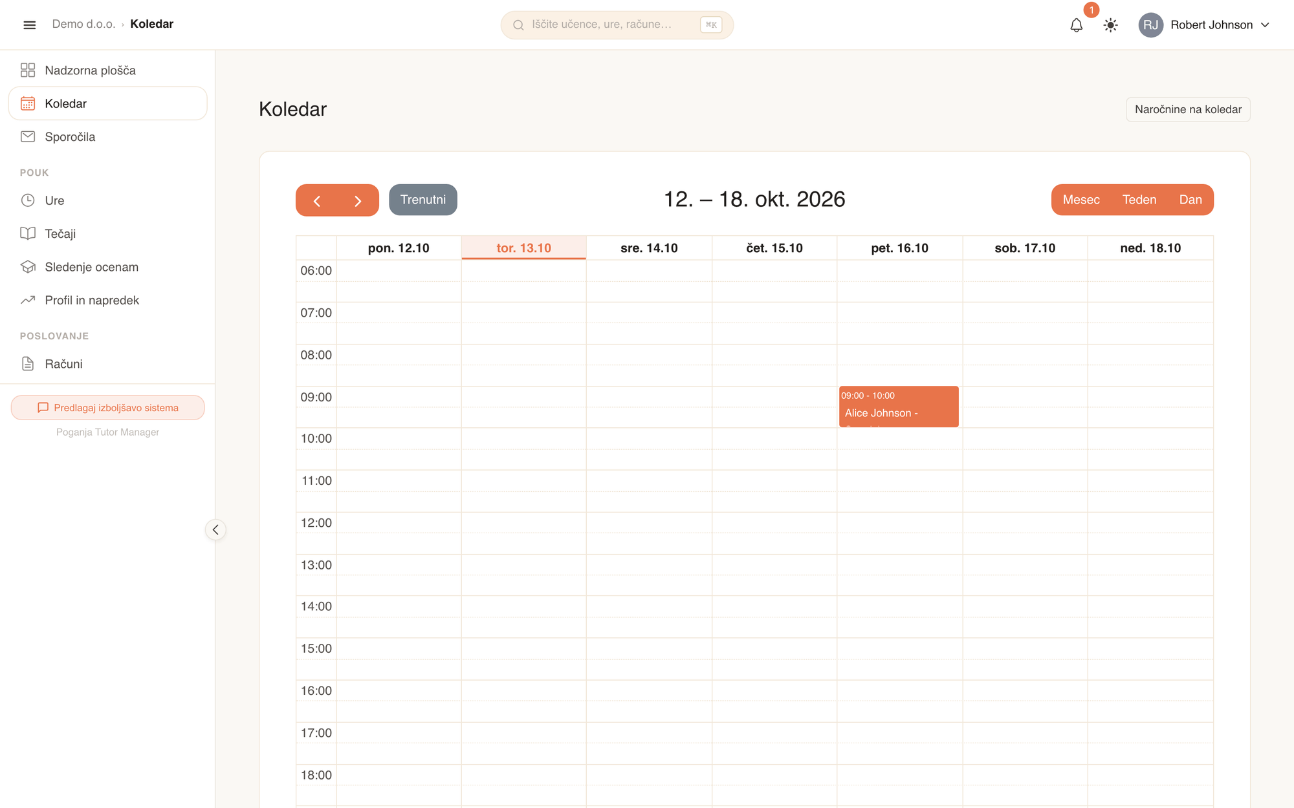Click the Sledenje ocenam graduation icon
The width and height of the screenshot is (1294, 808).
click(x=28, y=267)
